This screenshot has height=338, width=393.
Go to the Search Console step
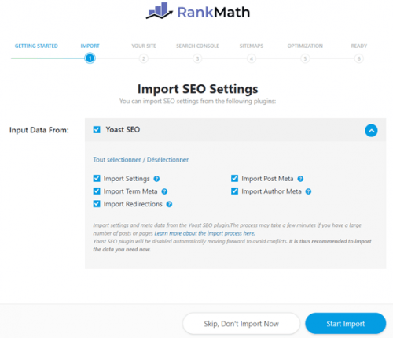coord(197,46)
